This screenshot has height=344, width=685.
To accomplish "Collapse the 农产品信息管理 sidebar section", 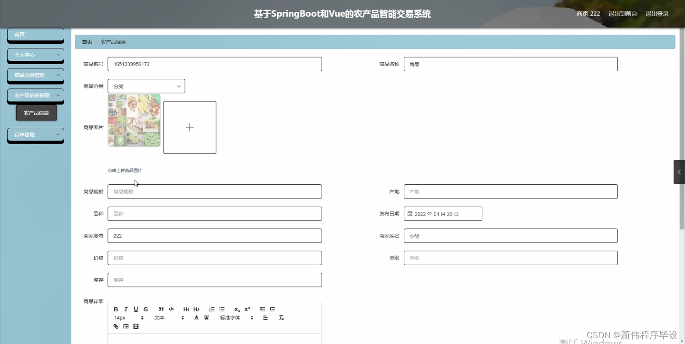I will (x=35, y=96).
